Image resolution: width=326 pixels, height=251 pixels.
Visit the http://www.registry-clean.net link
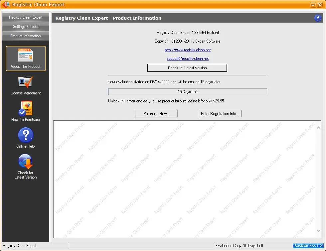188,50
